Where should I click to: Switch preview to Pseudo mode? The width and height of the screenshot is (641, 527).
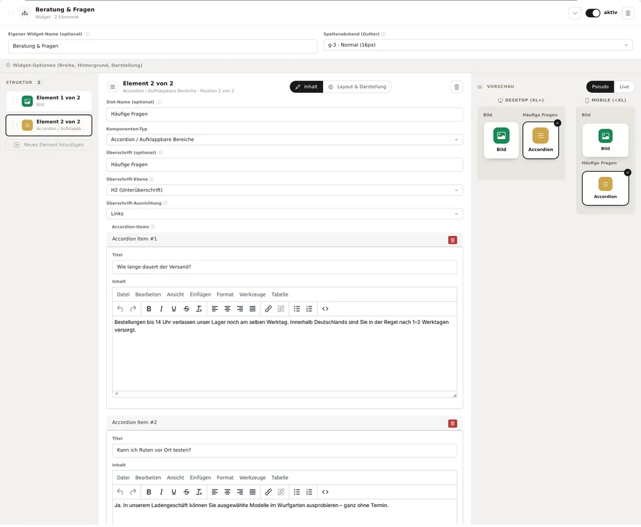[x=600, y=87]
